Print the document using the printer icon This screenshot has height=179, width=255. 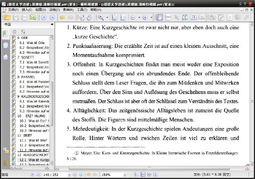24,17
